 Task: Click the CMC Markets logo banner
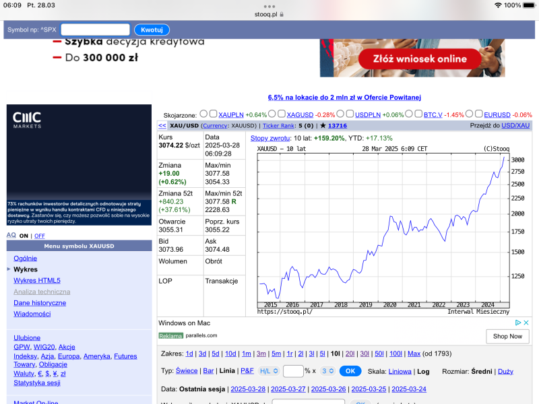[79, 165]
